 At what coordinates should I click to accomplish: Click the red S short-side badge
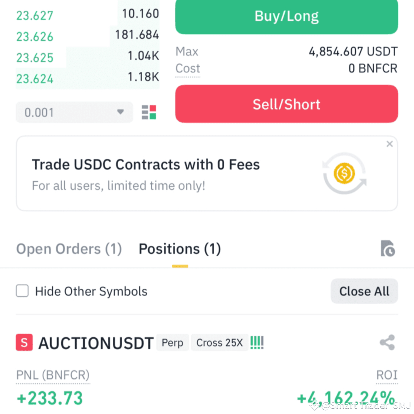(24, 342)
